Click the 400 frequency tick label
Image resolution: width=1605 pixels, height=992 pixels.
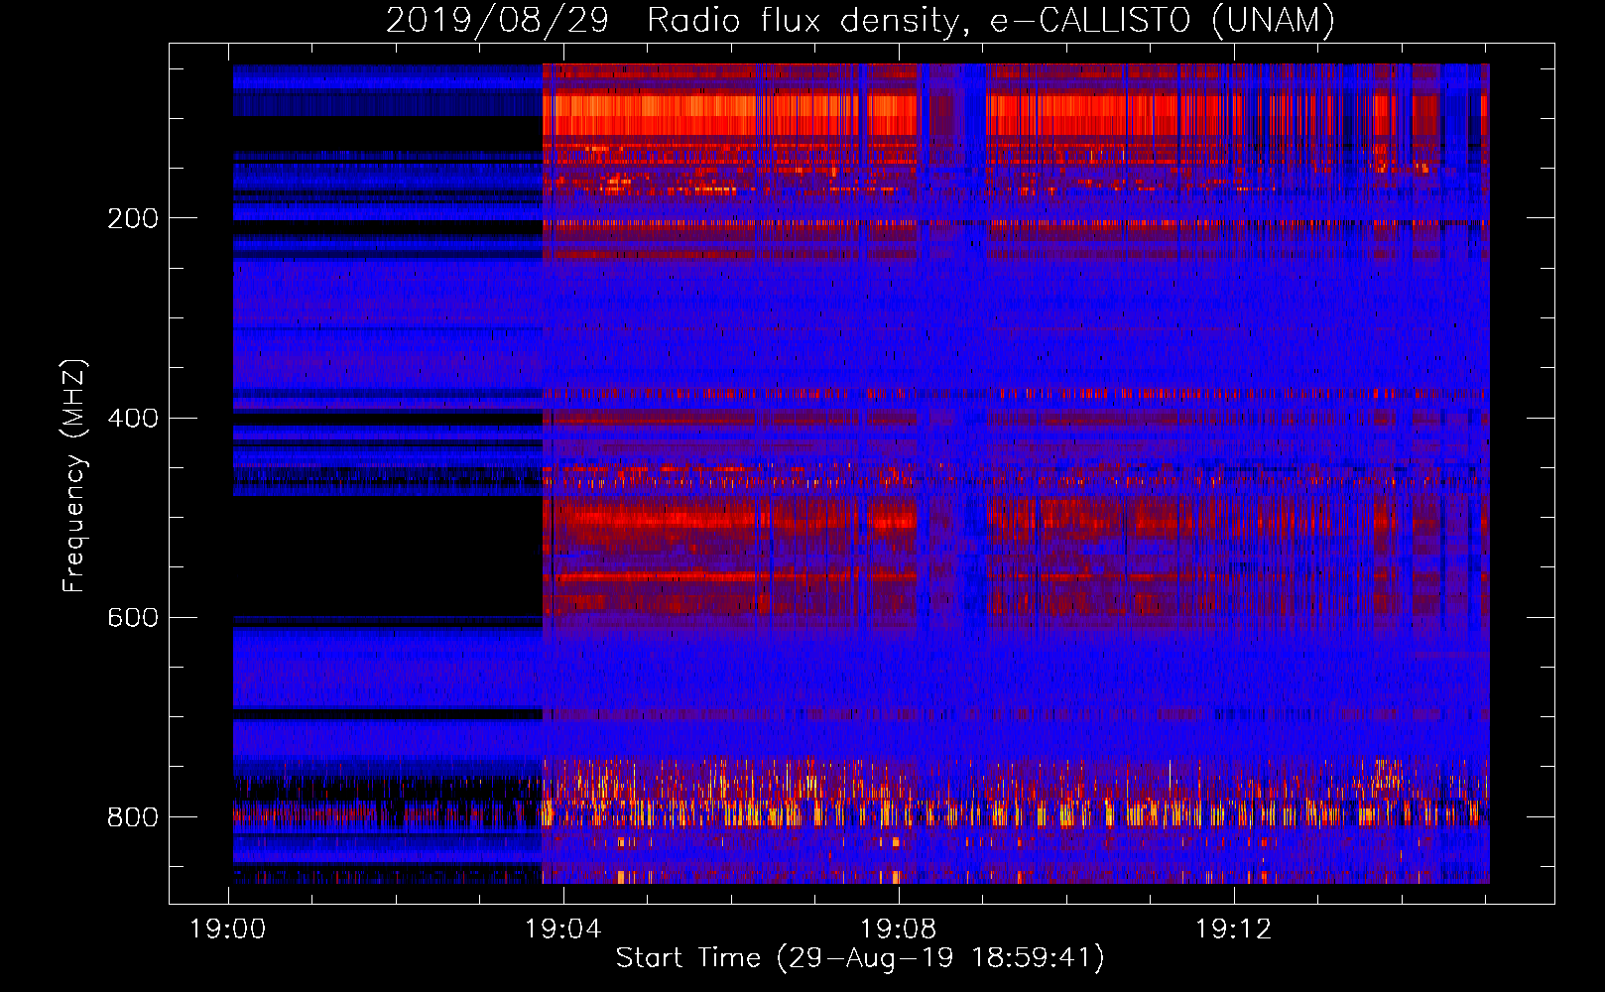(x=133, y=418)
